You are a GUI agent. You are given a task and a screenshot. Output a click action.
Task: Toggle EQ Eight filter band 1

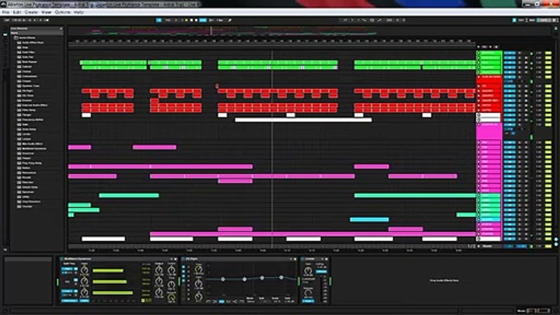184,266
